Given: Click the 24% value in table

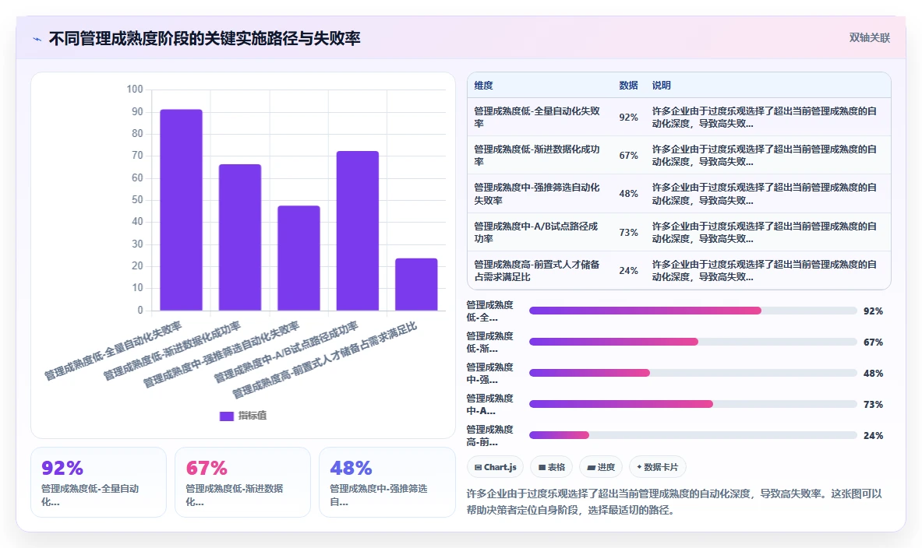Looking at the screenshot, I should click(x=628, y=270).
